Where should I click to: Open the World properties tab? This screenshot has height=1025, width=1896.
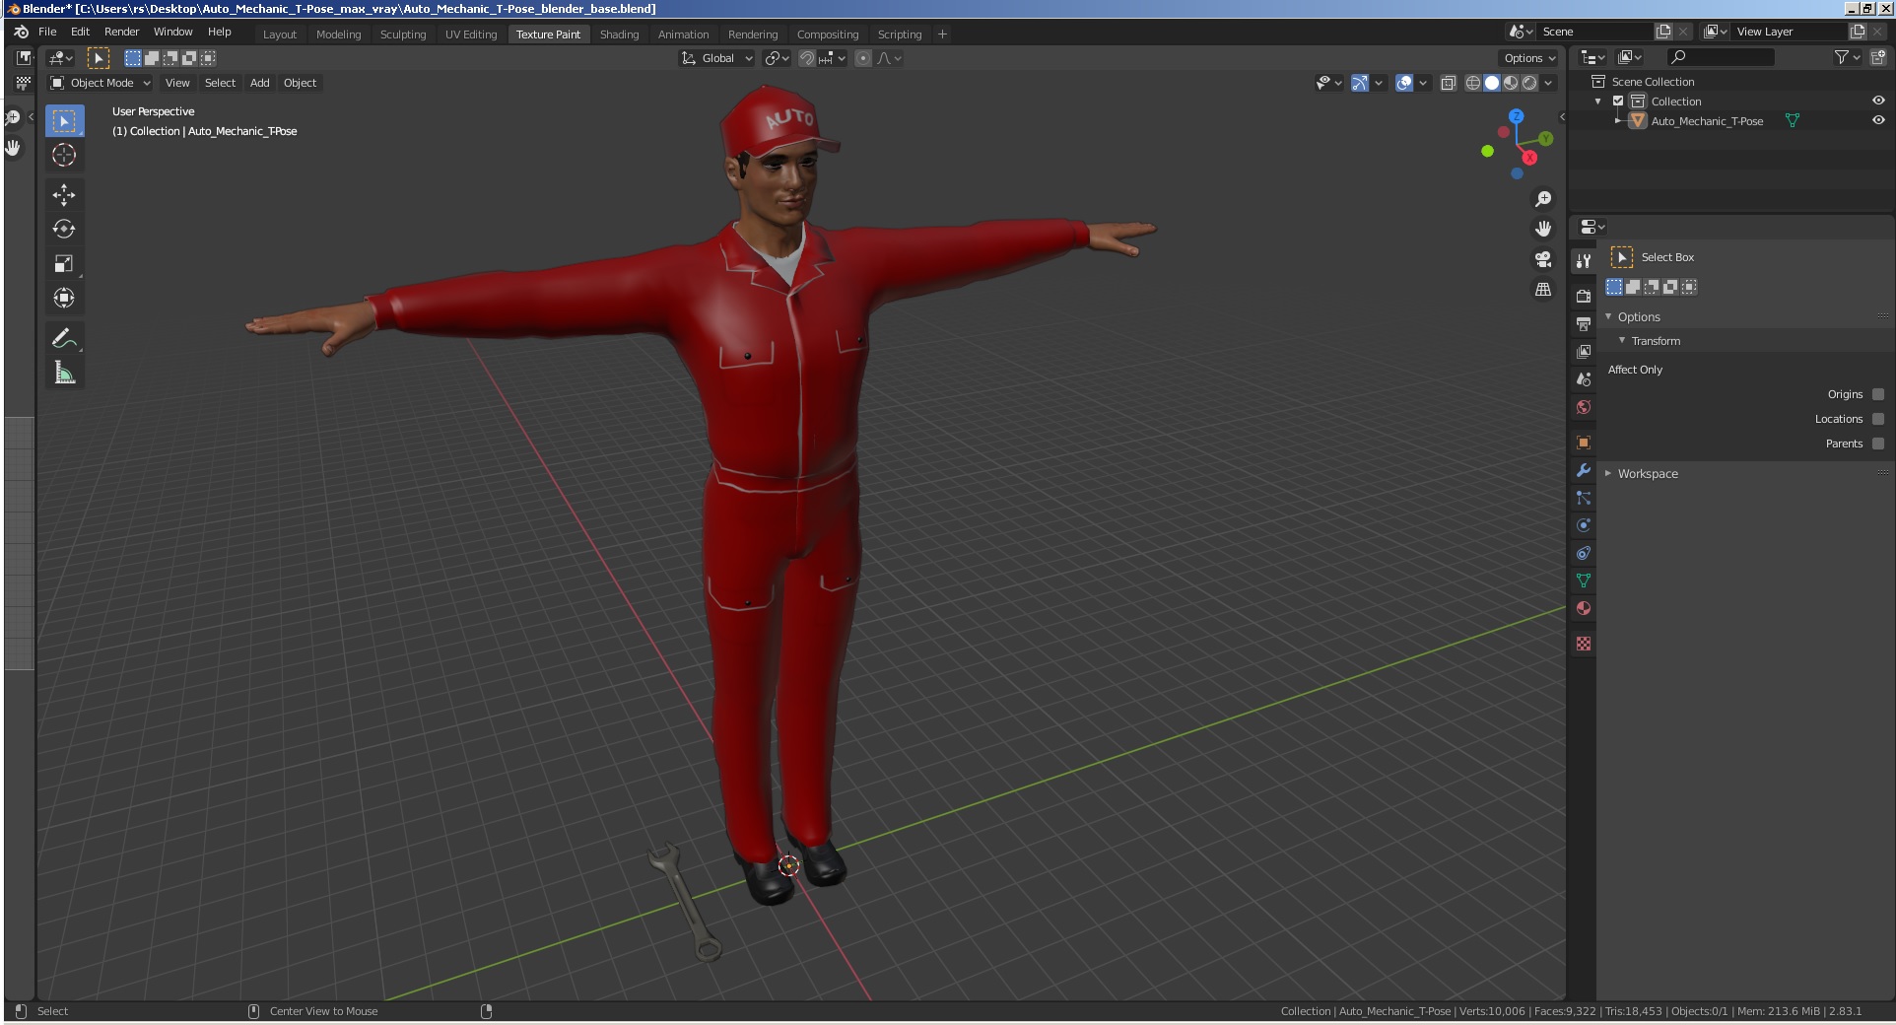tap(1584, 406)
